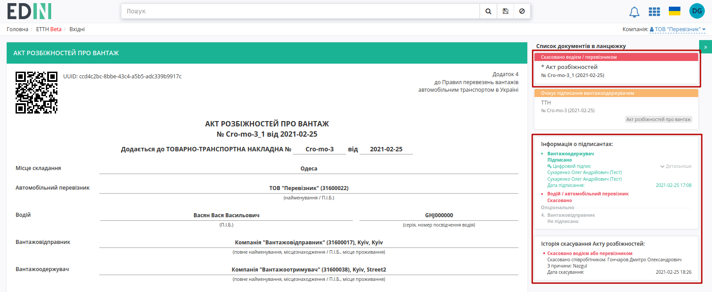Viewport: 712px width, 292px height.
Task: Click the EDIN logo
Action: pyautogui.click(x=29, y=11)
